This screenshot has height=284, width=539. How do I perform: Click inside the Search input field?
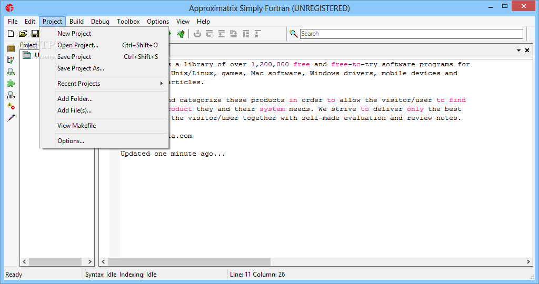click(x=412, y=34)
